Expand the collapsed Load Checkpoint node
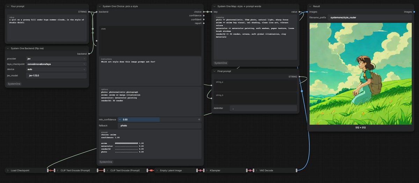419x183 pixels. [8, 170]
